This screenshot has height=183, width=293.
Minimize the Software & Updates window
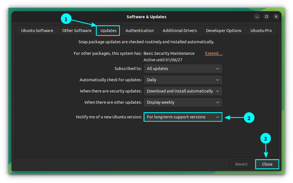click(x=257, y=17)
